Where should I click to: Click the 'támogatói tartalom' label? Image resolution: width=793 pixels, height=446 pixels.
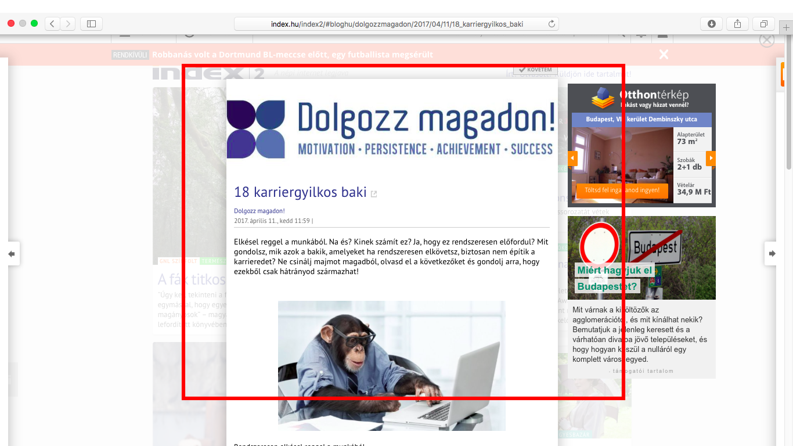[x=643, y=371]
